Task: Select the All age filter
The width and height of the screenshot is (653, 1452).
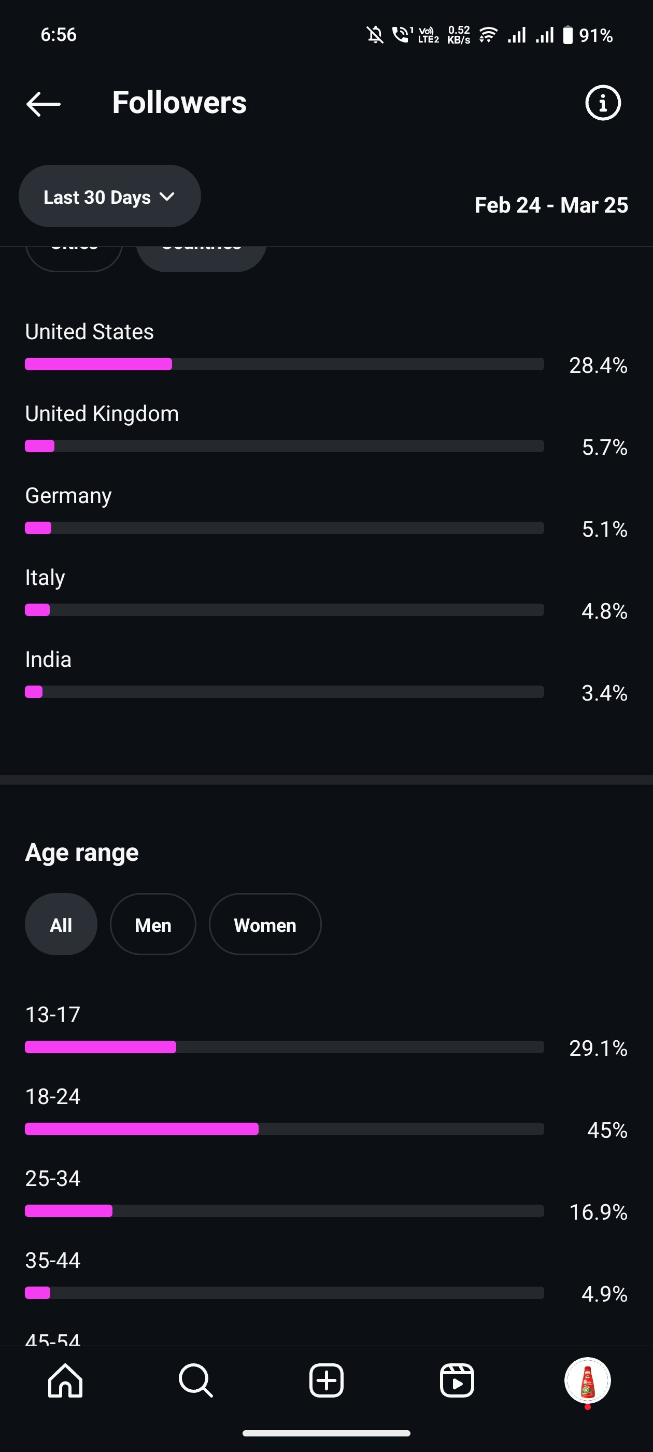Action: coord(61,925)
